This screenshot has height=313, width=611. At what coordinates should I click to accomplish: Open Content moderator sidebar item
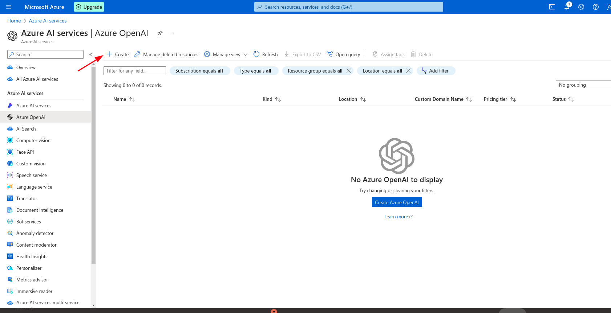coord(45,245)
